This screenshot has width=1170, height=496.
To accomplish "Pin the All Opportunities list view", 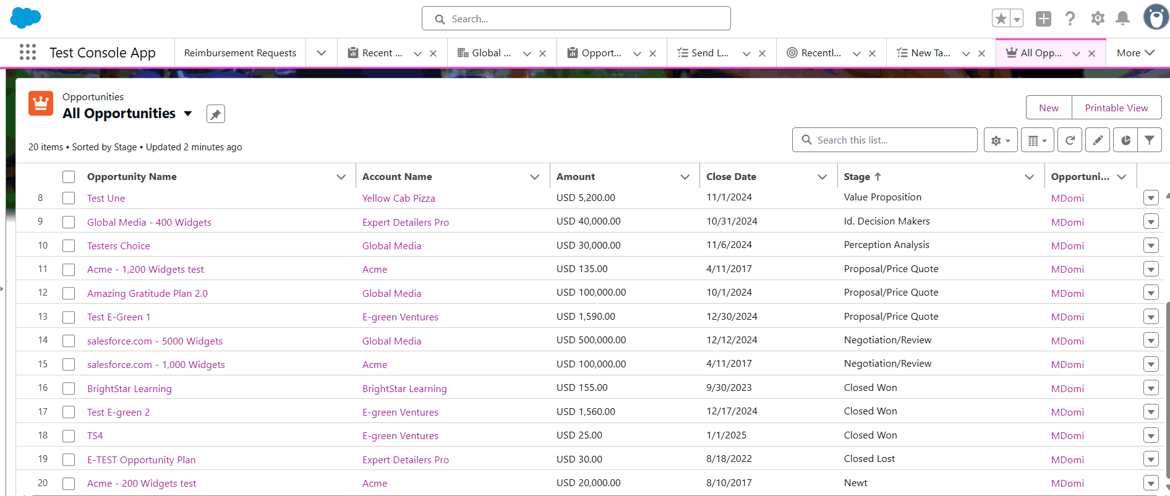I will (215, 114).
